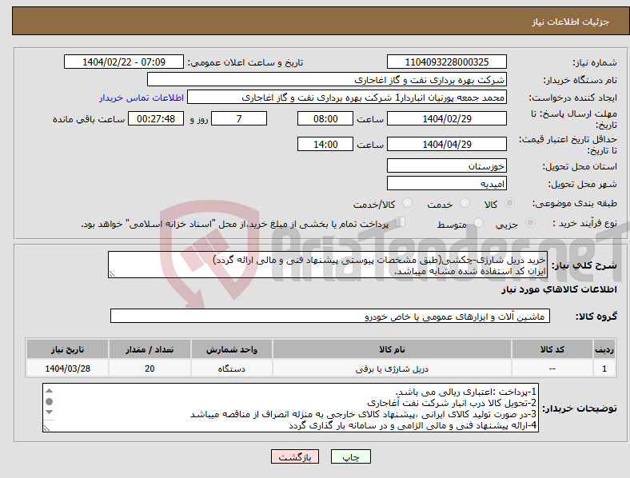Click the need number field 1104093228000325
Screen dimensions: 630x478
click(x=446, y=62)
